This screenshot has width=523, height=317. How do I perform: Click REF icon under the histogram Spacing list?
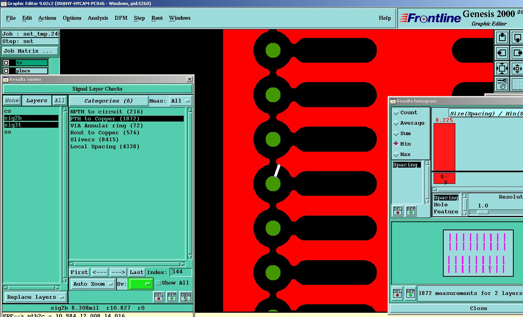pos(411,211)
